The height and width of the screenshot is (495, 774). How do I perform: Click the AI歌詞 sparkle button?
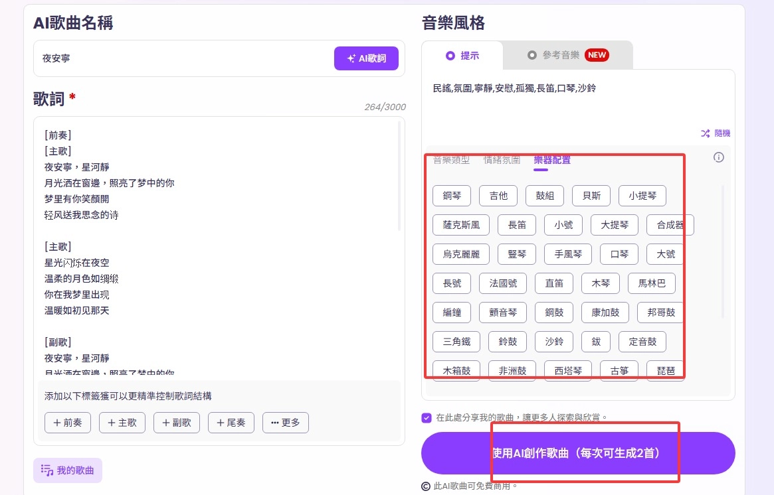pos(366,58)
